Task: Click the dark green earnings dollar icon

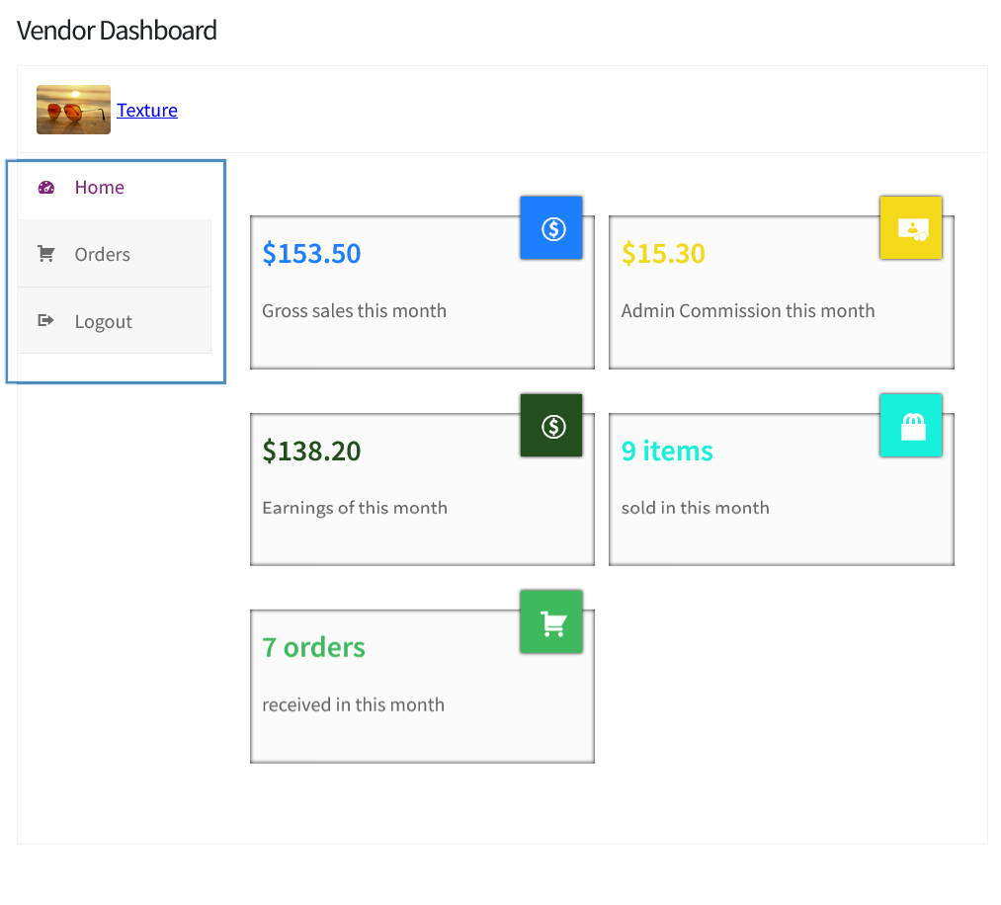Action: point(551,425)
